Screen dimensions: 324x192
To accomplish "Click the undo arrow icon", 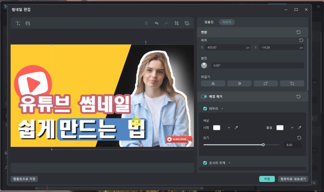I will [x=157, y=23].
